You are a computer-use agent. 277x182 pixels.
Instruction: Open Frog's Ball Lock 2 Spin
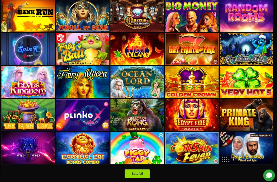coord(83,49)
